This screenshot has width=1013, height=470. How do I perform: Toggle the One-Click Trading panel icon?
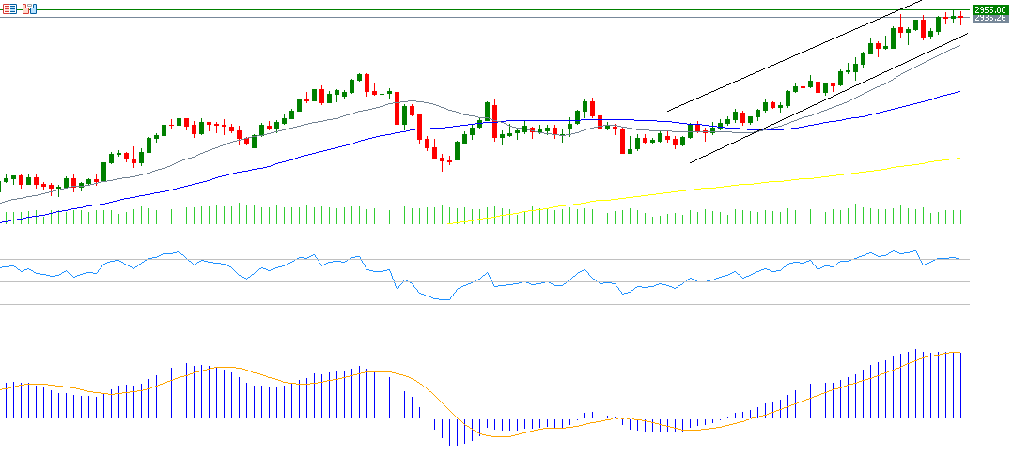point(29,8)
